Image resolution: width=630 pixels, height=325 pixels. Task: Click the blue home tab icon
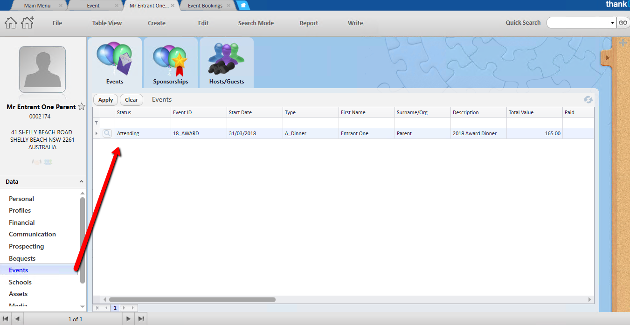tap(243, 6)
